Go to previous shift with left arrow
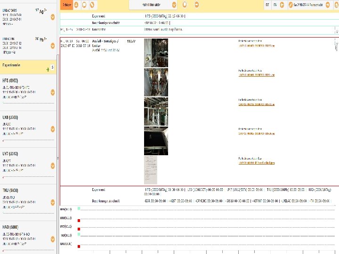Screen dimensions: 339x254 [x=282, y=5]
